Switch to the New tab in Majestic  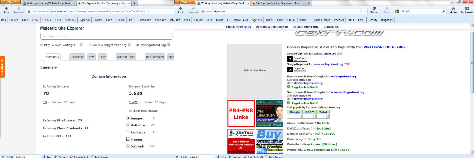(91, 57)
